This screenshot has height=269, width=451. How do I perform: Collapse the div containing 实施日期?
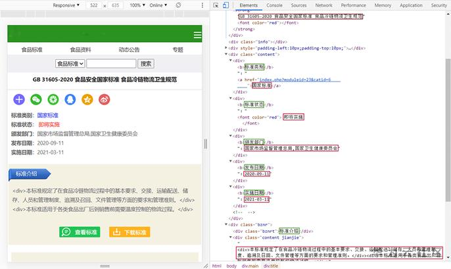point(231,186)
